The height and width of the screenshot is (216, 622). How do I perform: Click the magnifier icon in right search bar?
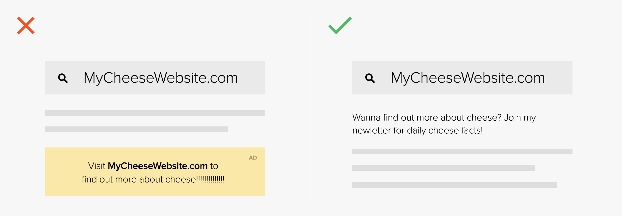(x=370, y=78)
